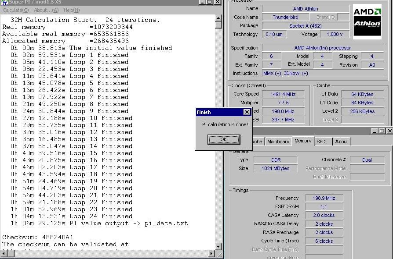Click horizontal scrollbar left arrow in Super PI
This screenshot has height=259, width=393.
(x=4, y=253)
